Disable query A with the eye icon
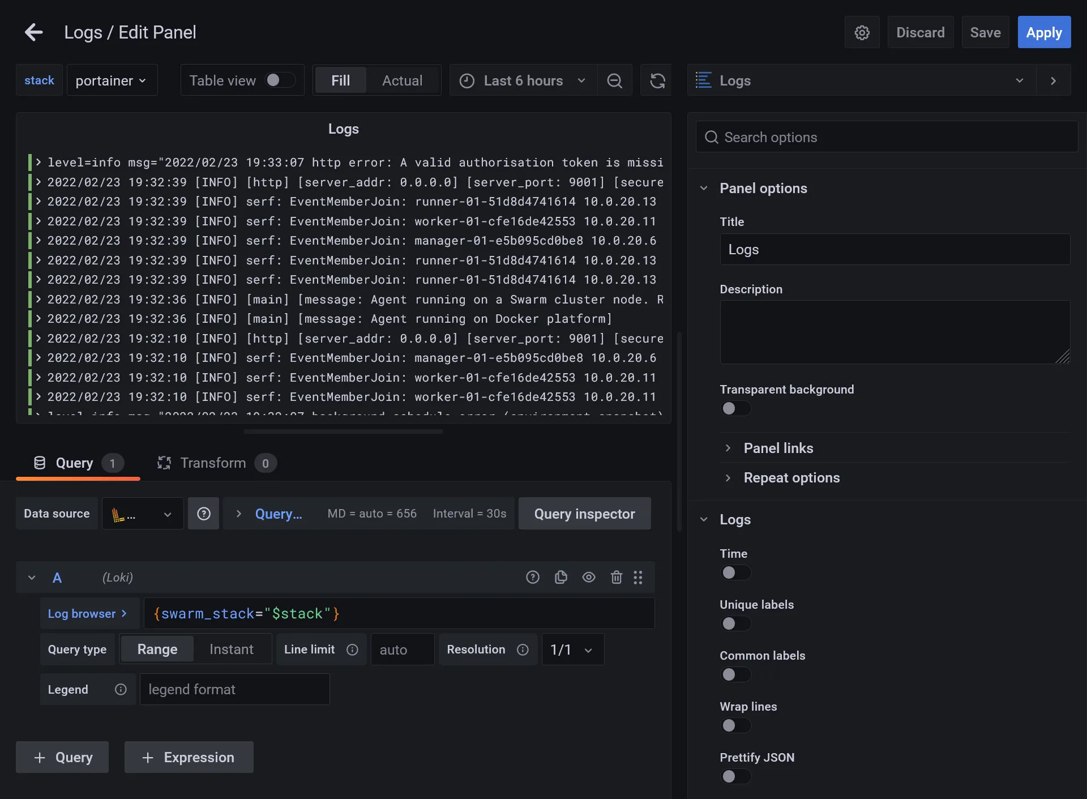 pyautogui.click(x=589, y=577)
